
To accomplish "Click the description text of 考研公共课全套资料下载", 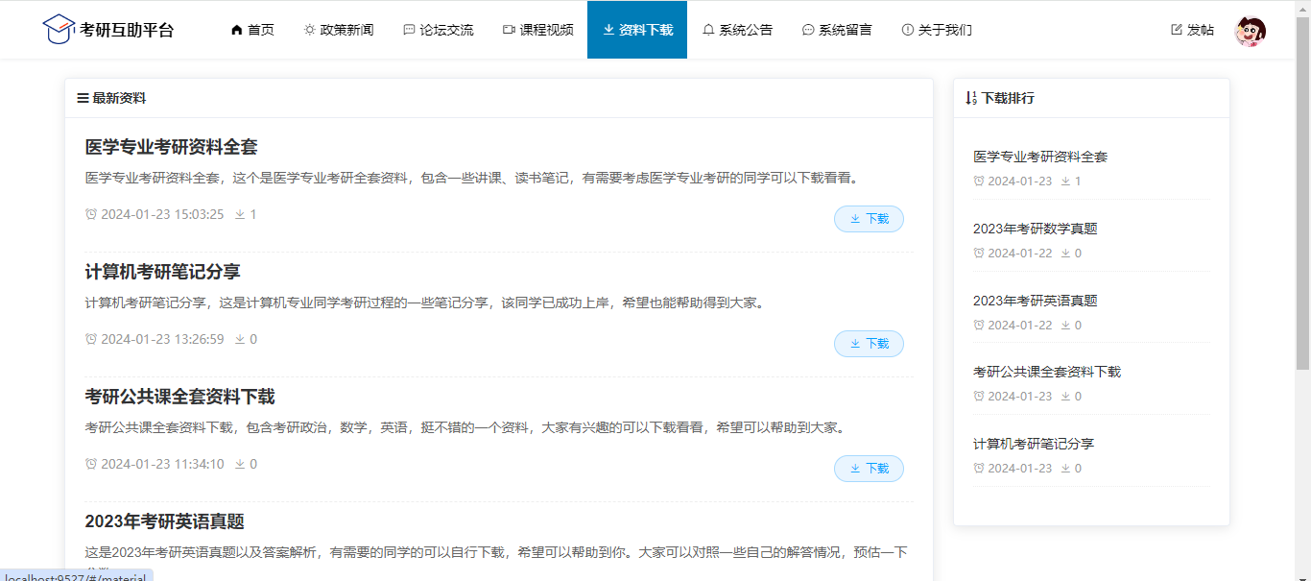I will (x=465, y=427).
